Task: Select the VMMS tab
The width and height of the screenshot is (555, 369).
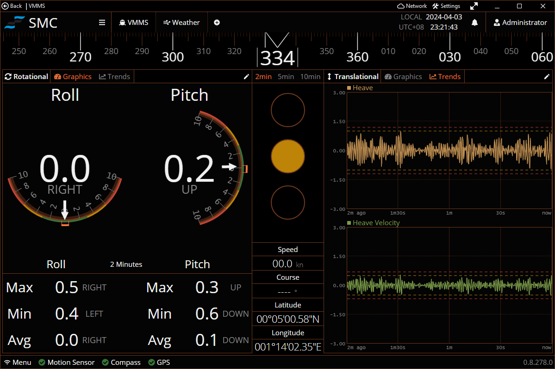Action: 133,22
